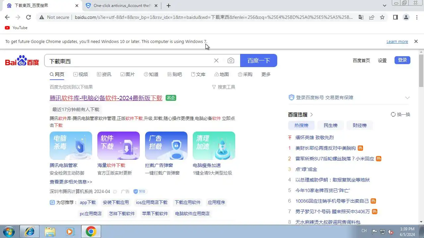Image resolution: width=424 pixels, height=238 pixels.
Task: Click inside the Baidu search input
Action: 129,61
